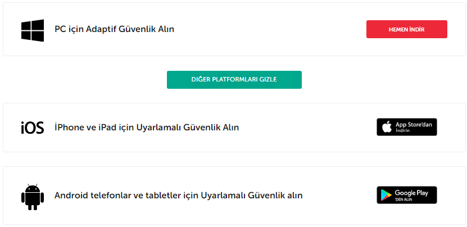Click the word "Güvenlik" in the Android row

pos(267,196)
